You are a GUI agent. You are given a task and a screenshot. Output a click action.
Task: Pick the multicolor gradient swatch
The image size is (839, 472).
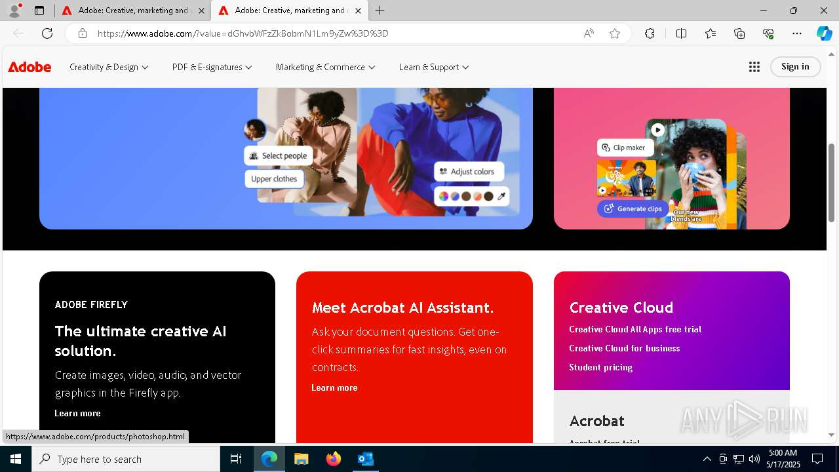pyautogui.click(x=444, y=196)
